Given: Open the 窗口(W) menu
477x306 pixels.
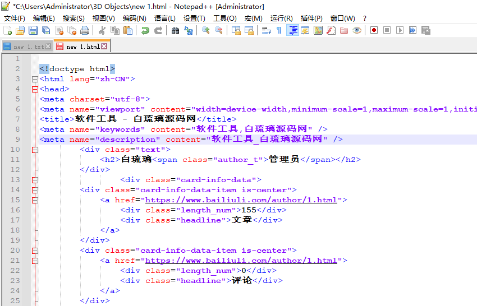Looking at the screenshot, I should (x=342, y=18).
